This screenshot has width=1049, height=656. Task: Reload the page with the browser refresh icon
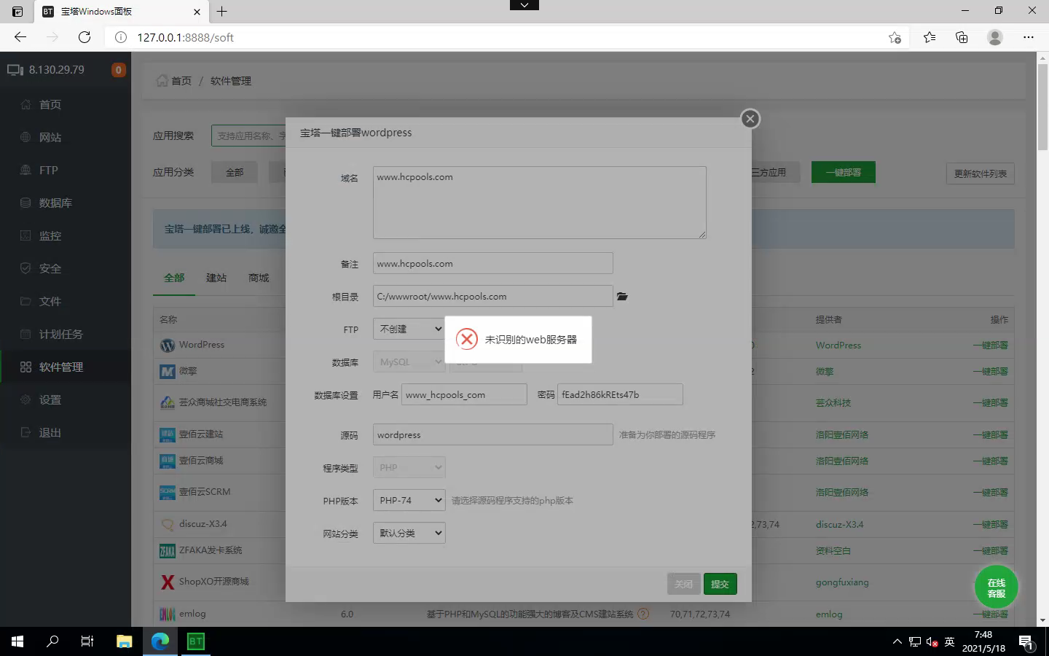85,37
